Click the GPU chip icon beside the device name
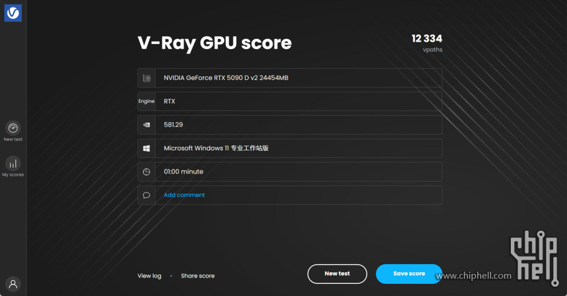Viewport: 567px width, 296px height. tap(147, 78)
